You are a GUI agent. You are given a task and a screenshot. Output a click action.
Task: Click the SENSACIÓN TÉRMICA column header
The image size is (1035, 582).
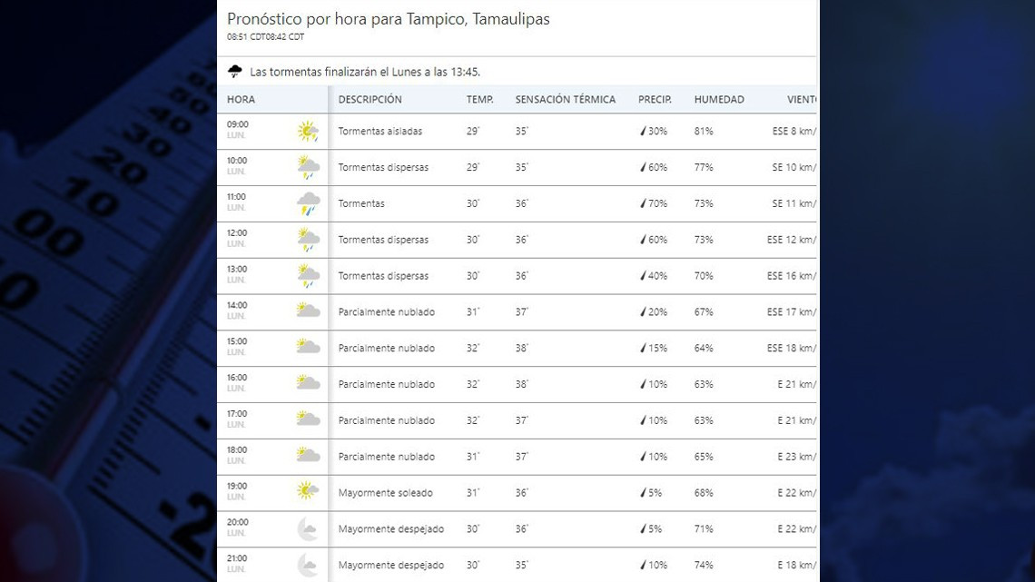(565, 100)
